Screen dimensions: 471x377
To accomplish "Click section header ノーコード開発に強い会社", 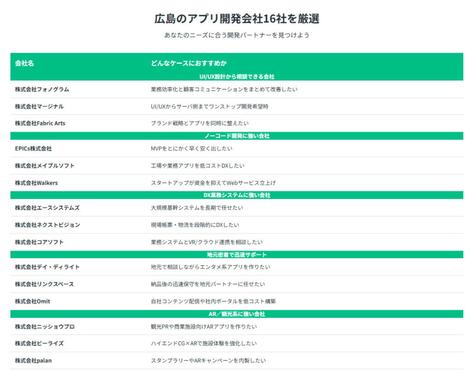I will pyautogui.click(x=237, y=136).
